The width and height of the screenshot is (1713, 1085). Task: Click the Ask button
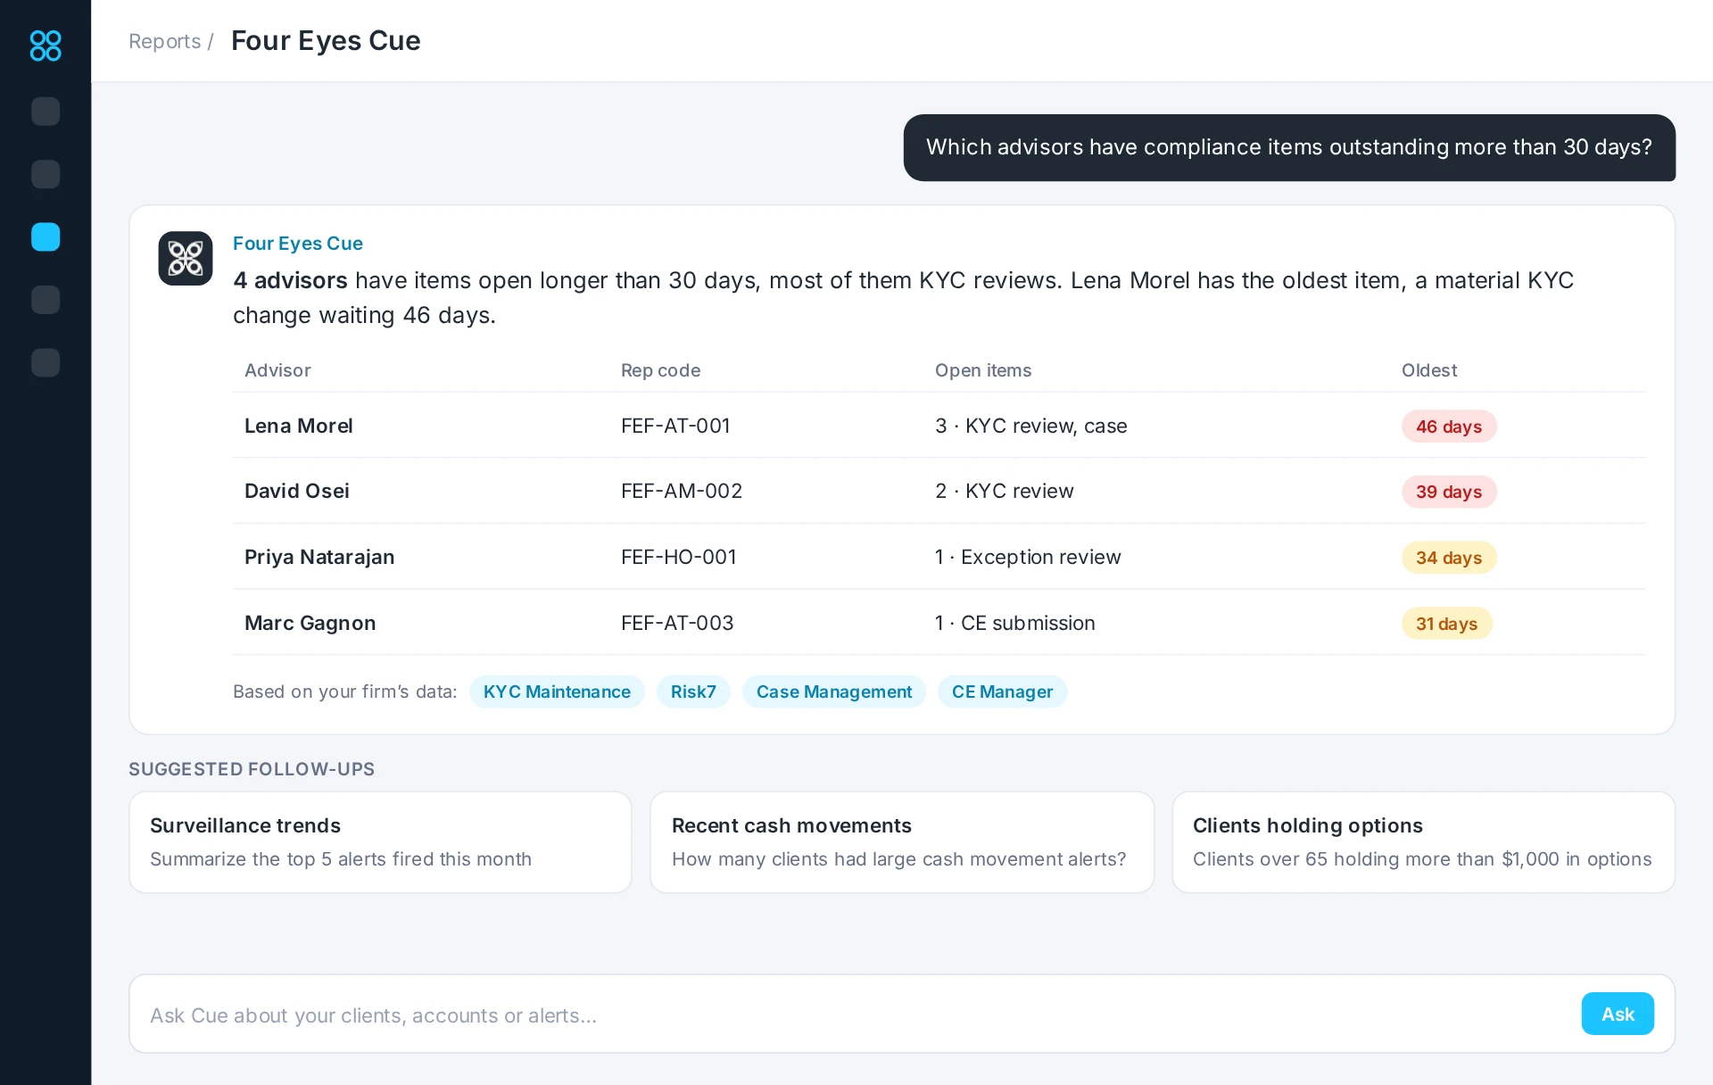coord(1618,1014)
